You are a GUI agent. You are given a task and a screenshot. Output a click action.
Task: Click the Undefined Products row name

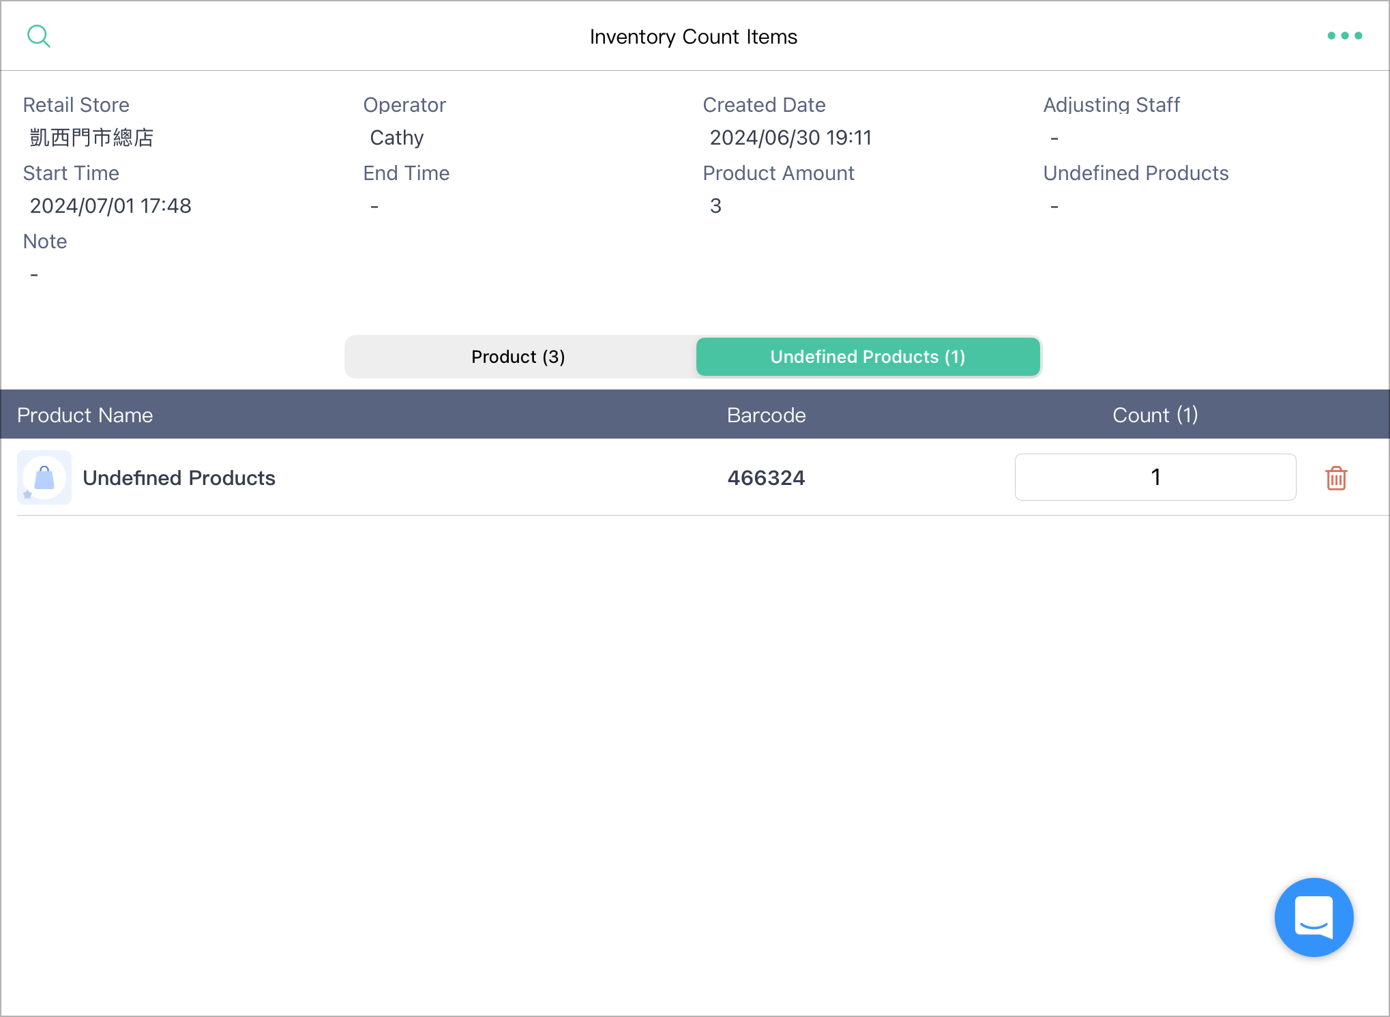pos(179,477)
